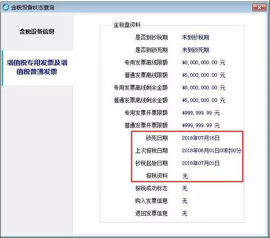Click the date 2018年07月01日
This screenshot has width=270, height=238.
[201, 163]
